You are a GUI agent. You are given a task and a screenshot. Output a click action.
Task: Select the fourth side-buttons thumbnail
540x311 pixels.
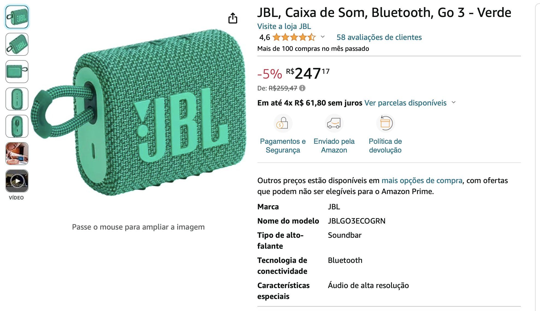(x=17, y=99)
